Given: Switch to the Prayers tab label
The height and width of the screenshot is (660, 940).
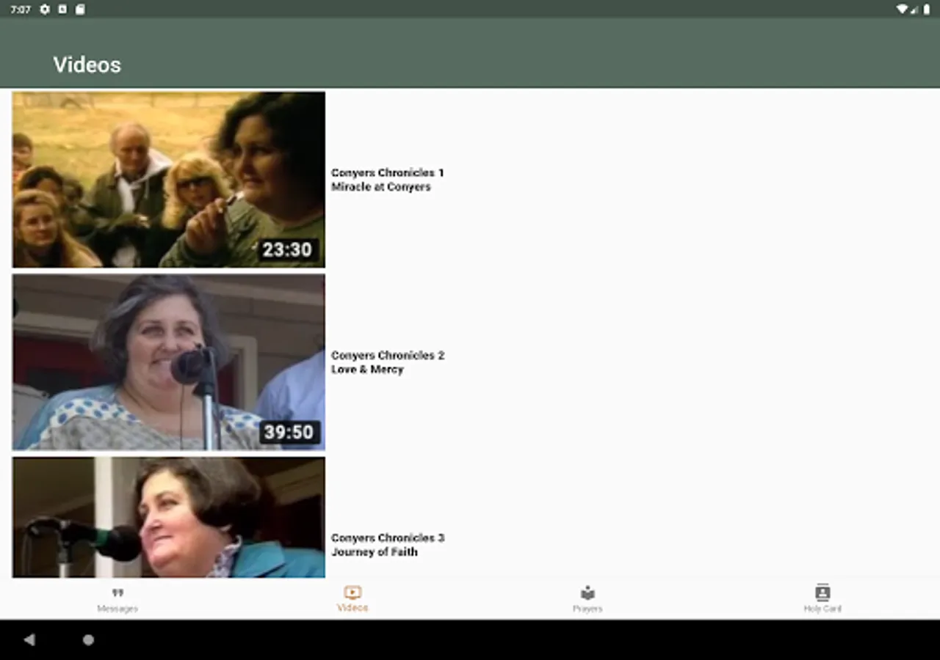Looking at the screenshot, I should click(587, 609).
